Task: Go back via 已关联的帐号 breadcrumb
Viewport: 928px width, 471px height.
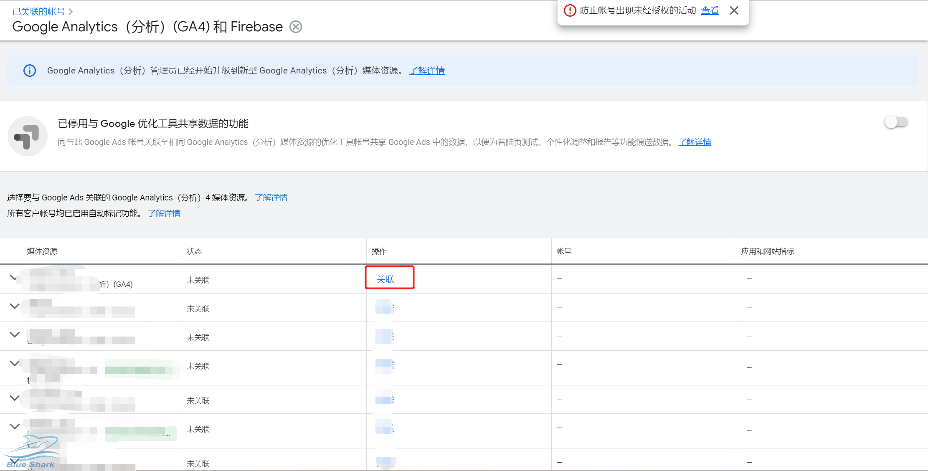Action: coord(39,12)
